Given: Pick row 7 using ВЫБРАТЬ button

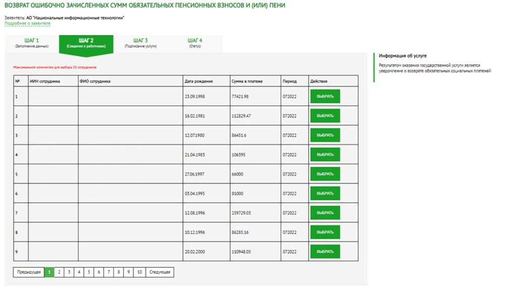Looking at the screenshot, I should 325,213.
